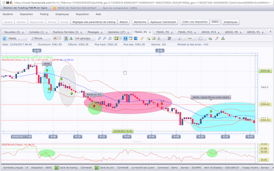The height and width of the screenshot is (171, 274).
Task: Click the 8:00 top timeline marker
Action: click(37, 50)
